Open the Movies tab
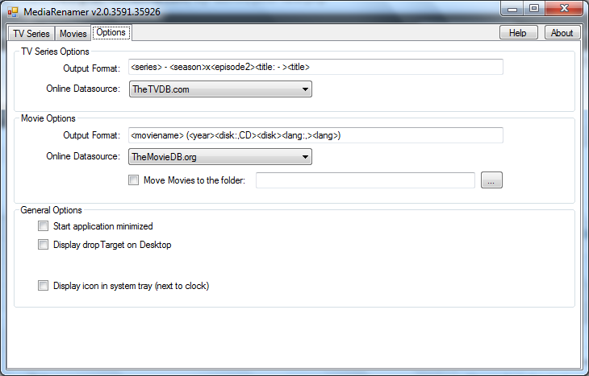 (x=73, y=34)
